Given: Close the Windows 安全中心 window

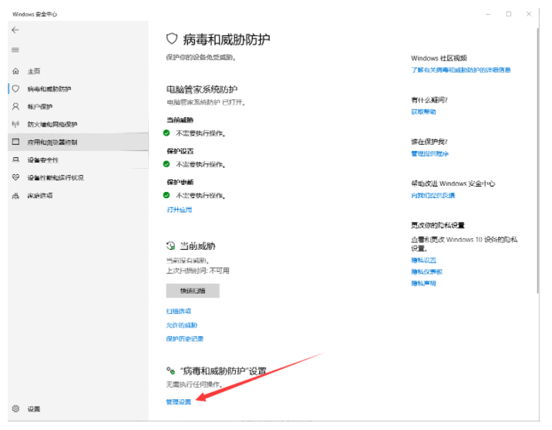Looking at the screenshot, I should (x=529, y=14).
